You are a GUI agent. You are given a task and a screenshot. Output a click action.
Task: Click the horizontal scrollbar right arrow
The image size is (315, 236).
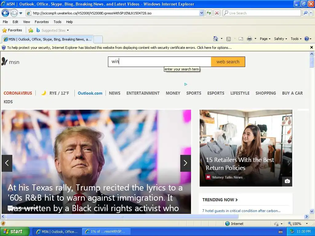(306, 217)
